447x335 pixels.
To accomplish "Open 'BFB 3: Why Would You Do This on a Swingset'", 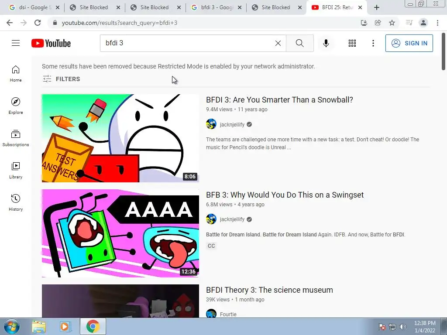I will tap(285, 195).
